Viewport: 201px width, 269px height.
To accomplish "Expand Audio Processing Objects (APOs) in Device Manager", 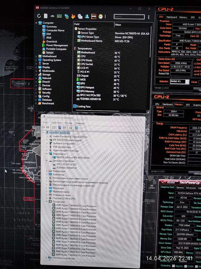I will point(47,136).
